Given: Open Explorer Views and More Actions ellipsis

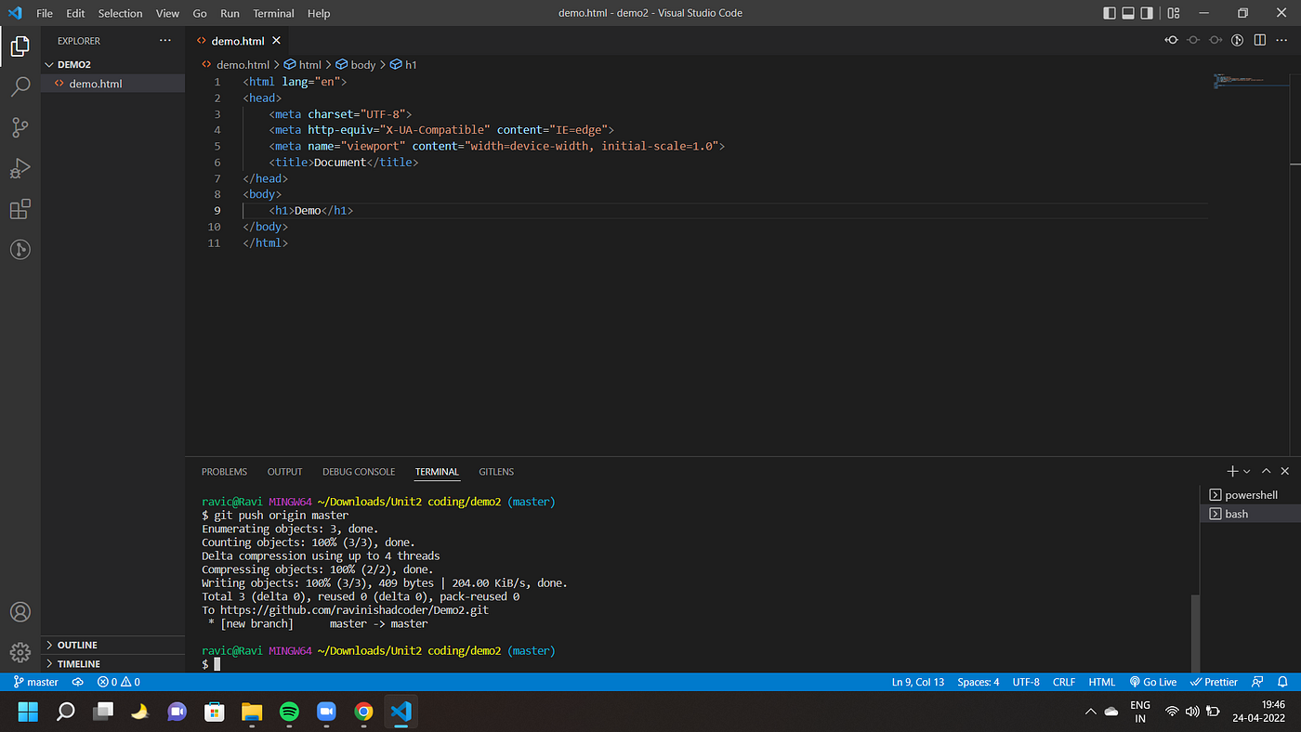Looking at the screenshot, I should pos(165,41).
